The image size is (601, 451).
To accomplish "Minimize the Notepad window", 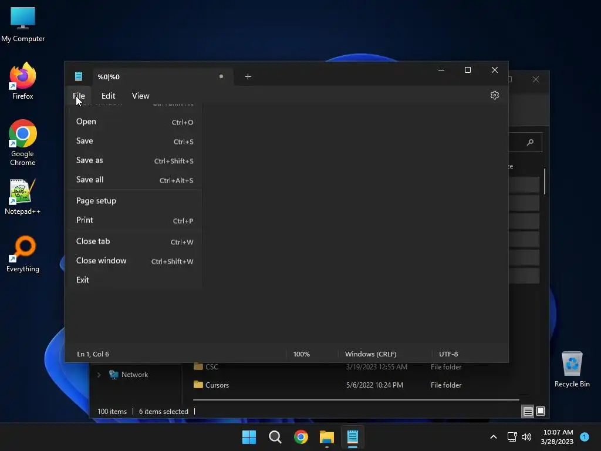I will pos(441,70).
